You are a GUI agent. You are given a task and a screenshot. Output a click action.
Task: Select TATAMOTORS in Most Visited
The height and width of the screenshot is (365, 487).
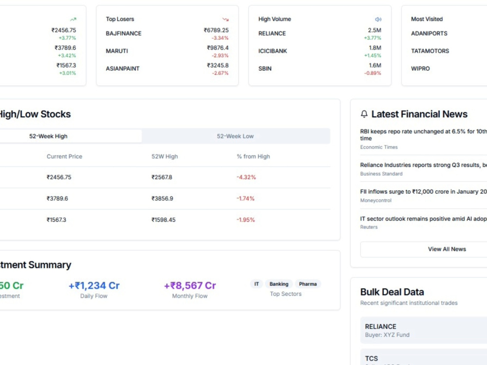click(430, 51)
